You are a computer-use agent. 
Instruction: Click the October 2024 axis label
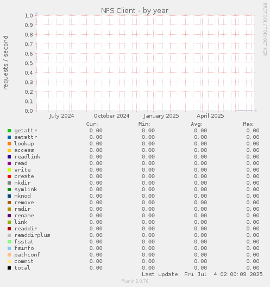point(111,116)
